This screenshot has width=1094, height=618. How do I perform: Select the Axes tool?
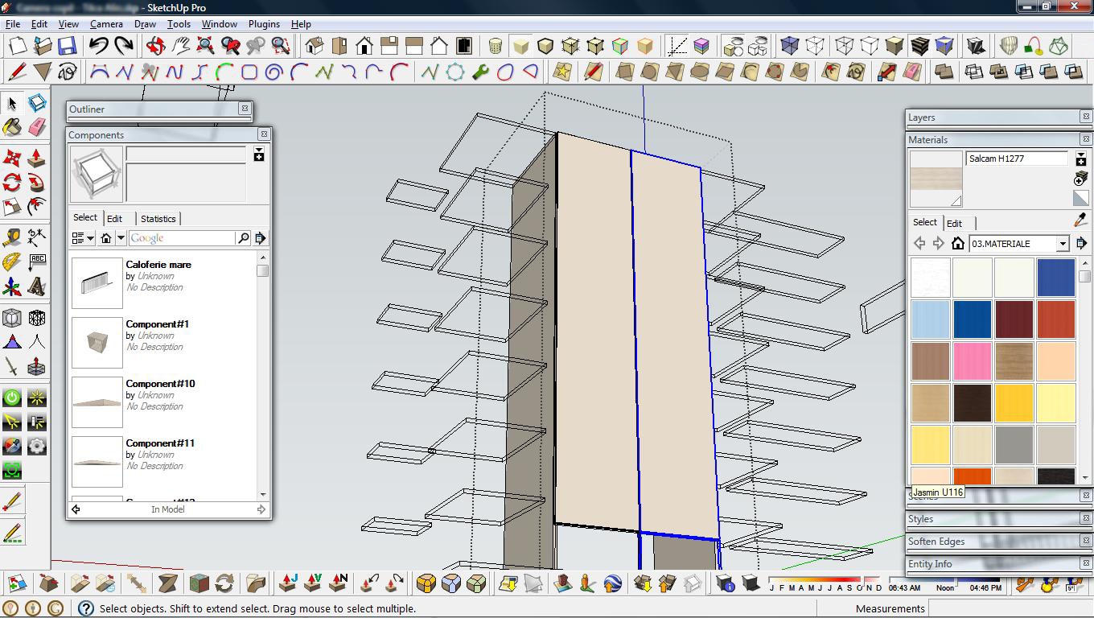point(12,286)
